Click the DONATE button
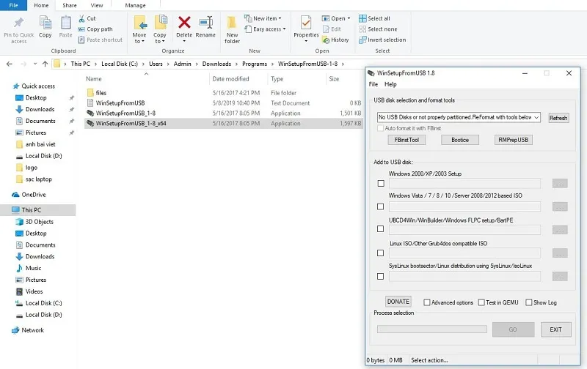The width and height of the screenshot is (587, 369). pyautogui.click(x=398, y=302)
